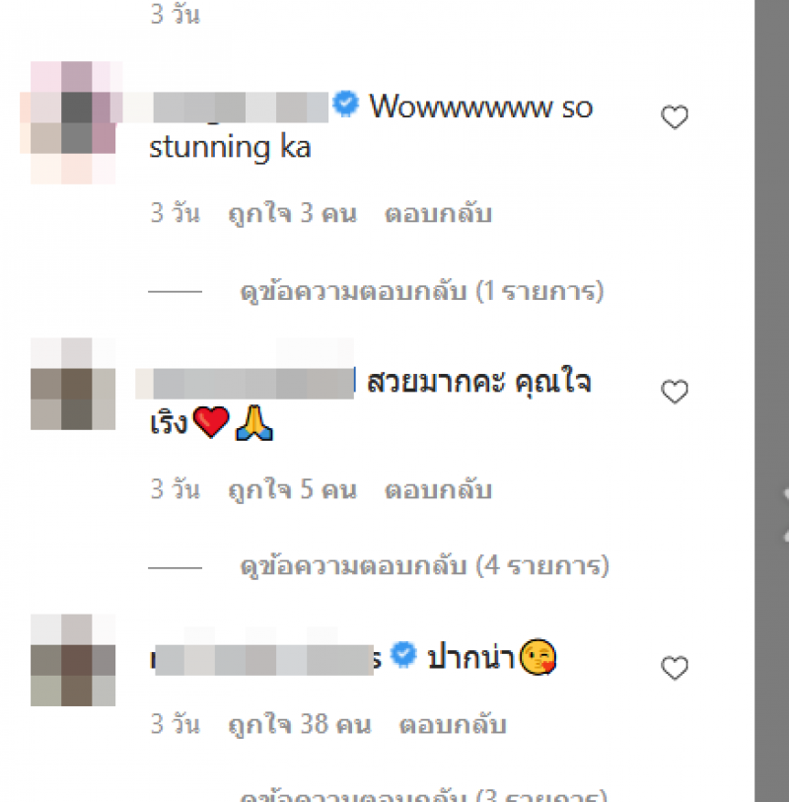
Task: Like the 'Wowwwwwww so stunning ka' comment
Action: pyautogui.click(x=675, y=117)
